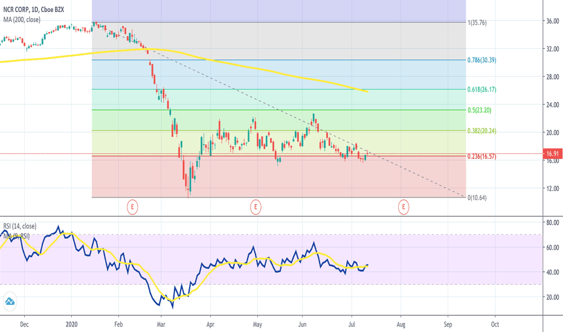
Task: Click the Feb label on time axis
Action: (118, 325)
